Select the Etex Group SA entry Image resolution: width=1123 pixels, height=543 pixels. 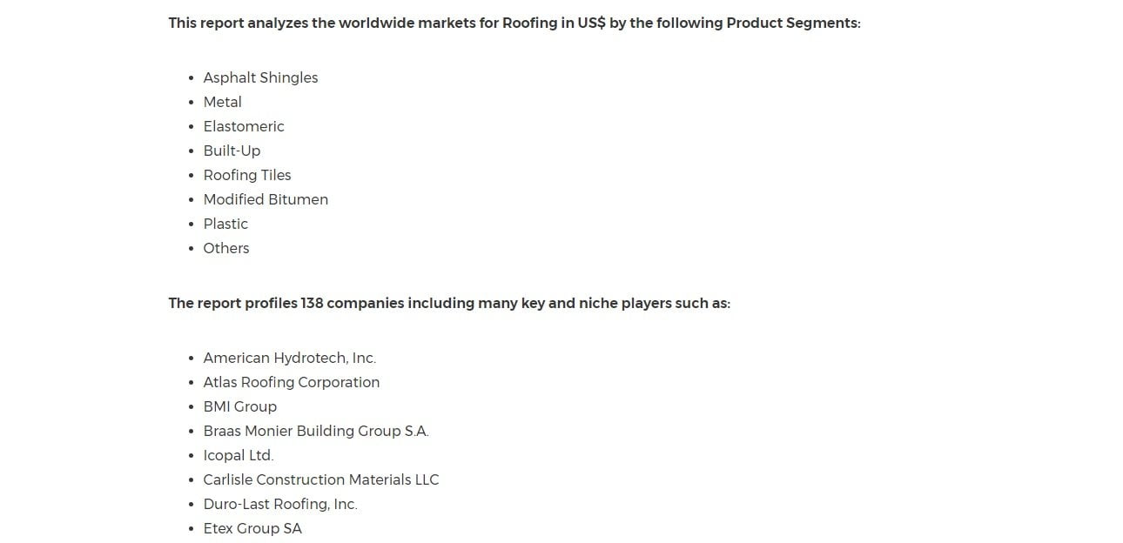point(252,528)
